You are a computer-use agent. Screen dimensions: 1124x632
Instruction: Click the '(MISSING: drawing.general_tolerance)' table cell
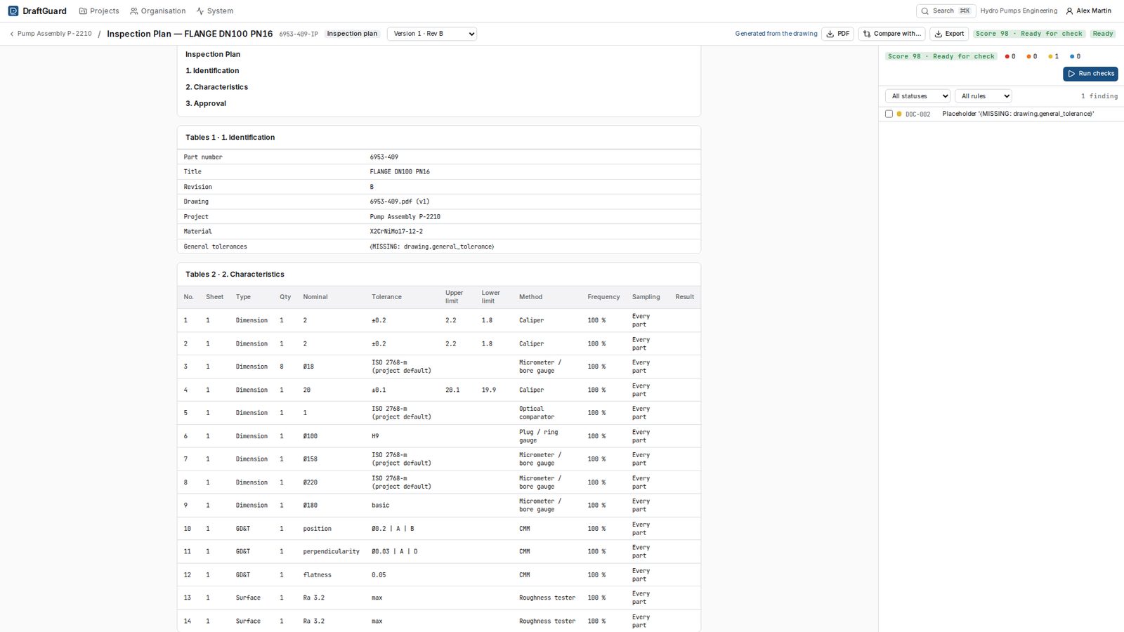432,246
